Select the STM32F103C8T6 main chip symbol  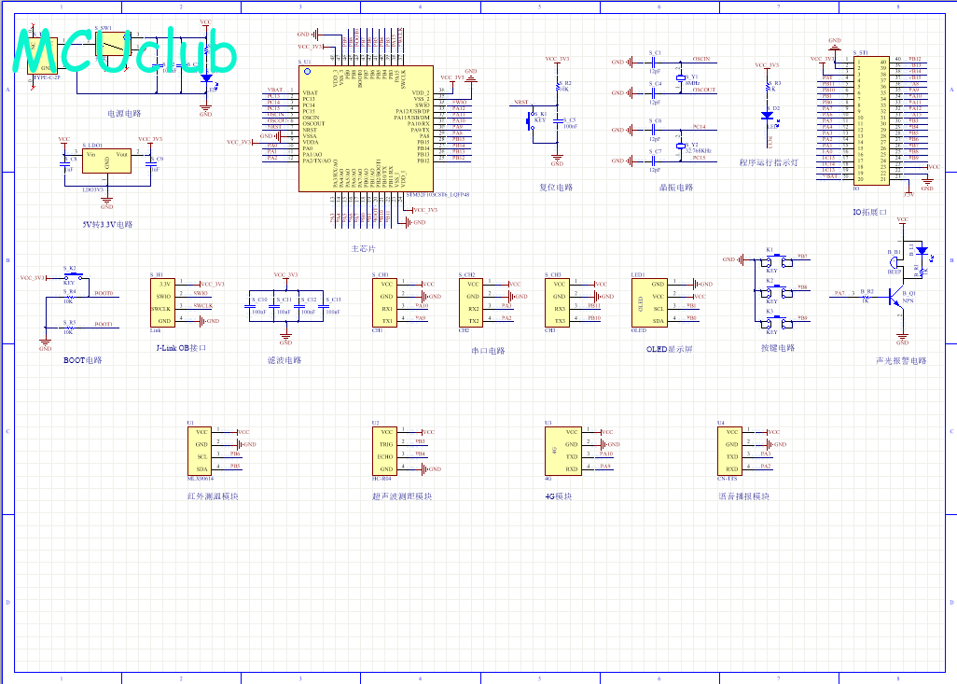click(x=366, y=129)
